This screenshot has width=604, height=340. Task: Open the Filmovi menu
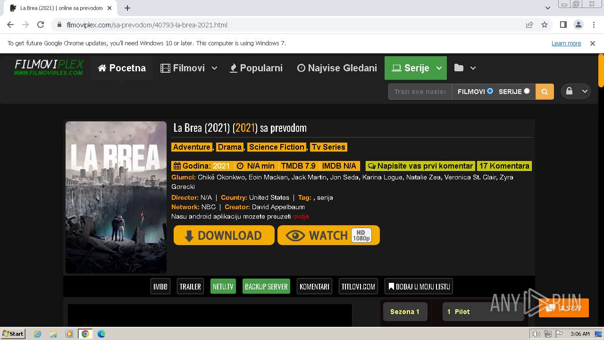[x=183, y=68]
